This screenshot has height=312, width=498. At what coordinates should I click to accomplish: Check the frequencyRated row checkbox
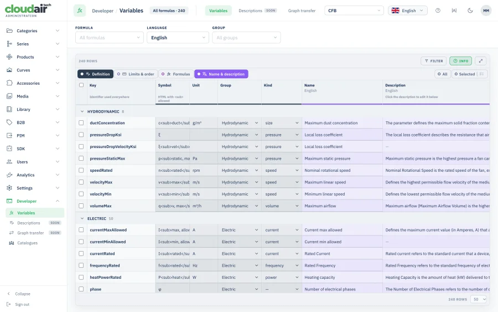coord(81,265)
